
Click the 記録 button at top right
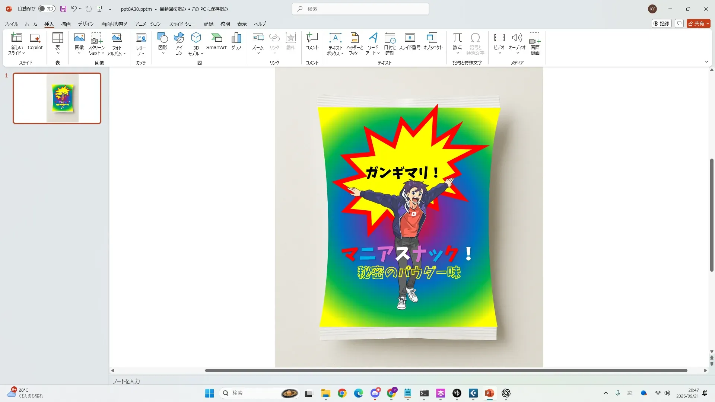[x=661, y=23]
